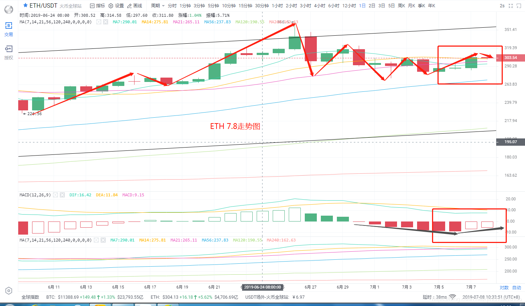Click the MACD(12,26,9) indicator title
This screenshot has height=306, width=525.
coord(35,195)
